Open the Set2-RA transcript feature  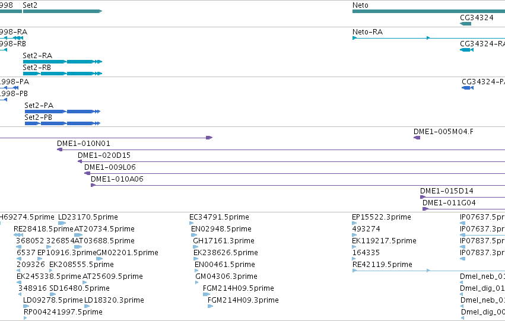(x=62, y=62)
